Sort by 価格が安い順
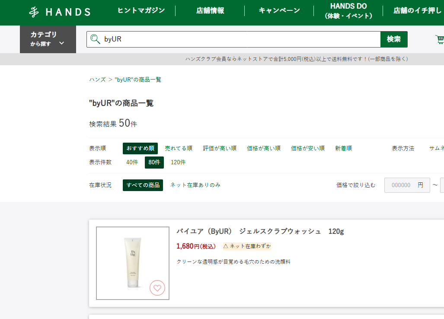Screen dimensions: 444x319 [308, 148]
